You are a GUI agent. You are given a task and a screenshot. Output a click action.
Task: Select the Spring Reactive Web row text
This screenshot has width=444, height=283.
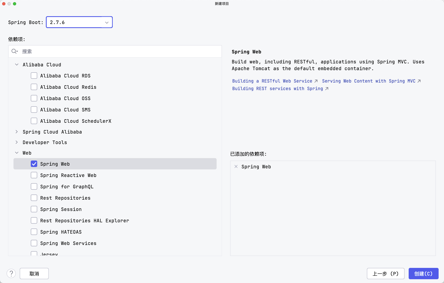click(68, 175)
